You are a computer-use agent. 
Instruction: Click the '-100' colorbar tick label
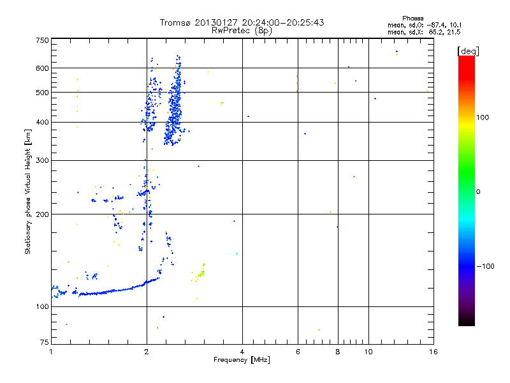tap(485, 266)
